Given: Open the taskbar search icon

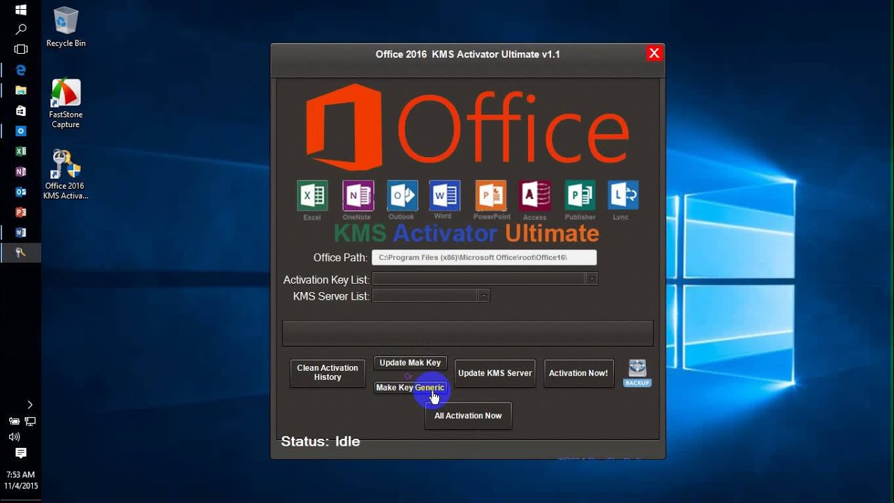Looking at the screenshot, I should click(20, 29).
